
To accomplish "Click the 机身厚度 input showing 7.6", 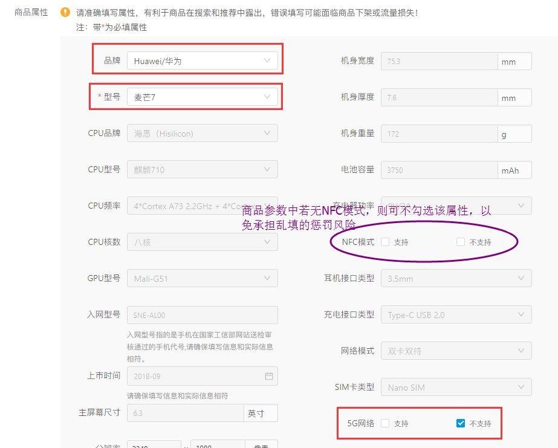I will [439, 97].
